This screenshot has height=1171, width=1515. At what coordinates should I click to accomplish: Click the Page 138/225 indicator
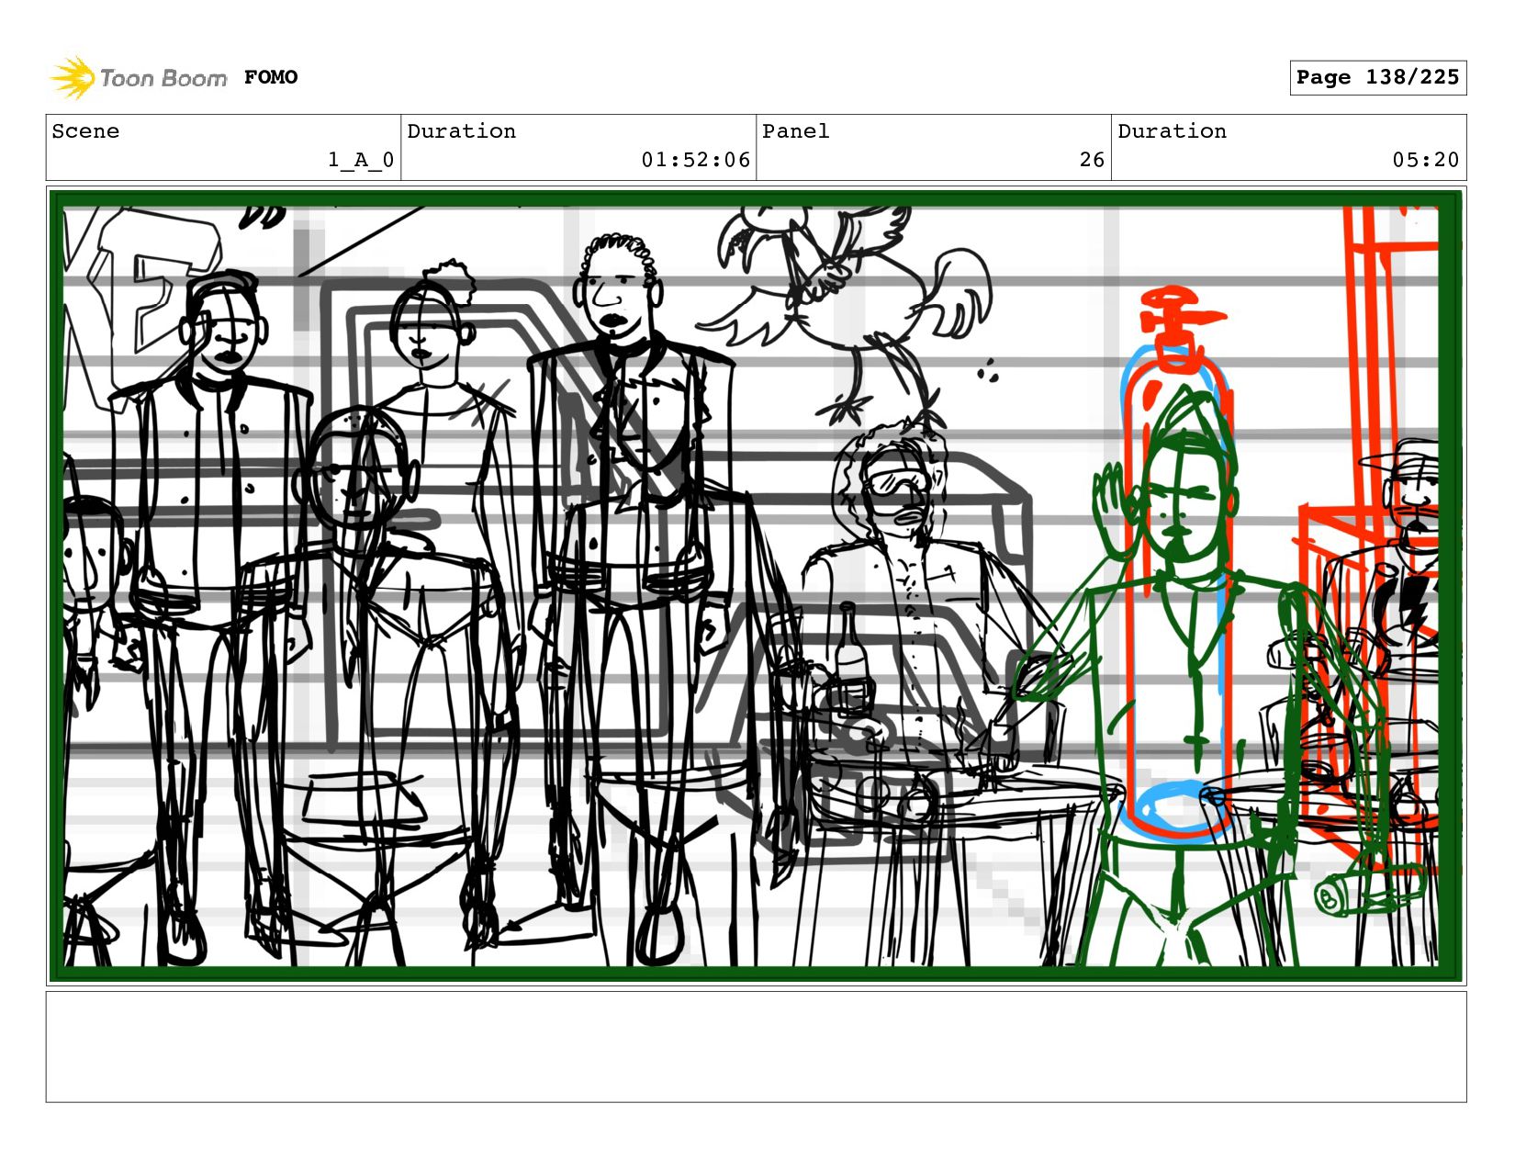1377,77
